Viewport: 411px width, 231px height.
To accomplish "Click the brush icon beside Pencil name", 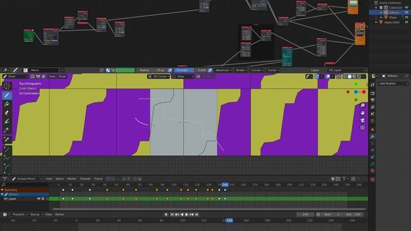I will [x=26, y=70].
